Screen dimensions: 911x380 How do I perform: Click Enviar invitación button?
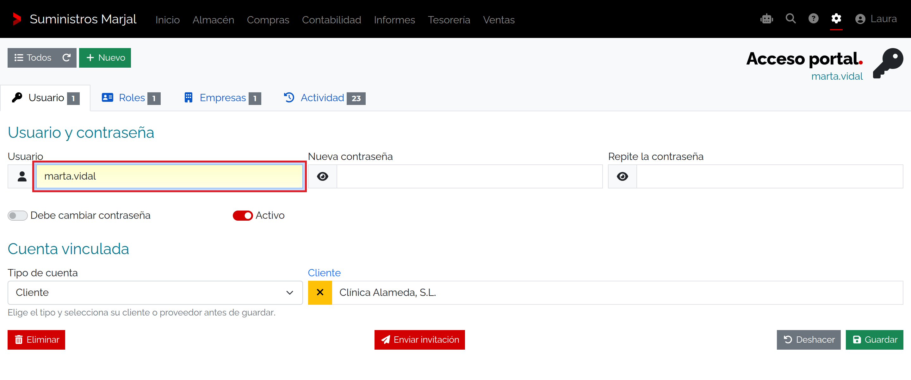point(419,340)
